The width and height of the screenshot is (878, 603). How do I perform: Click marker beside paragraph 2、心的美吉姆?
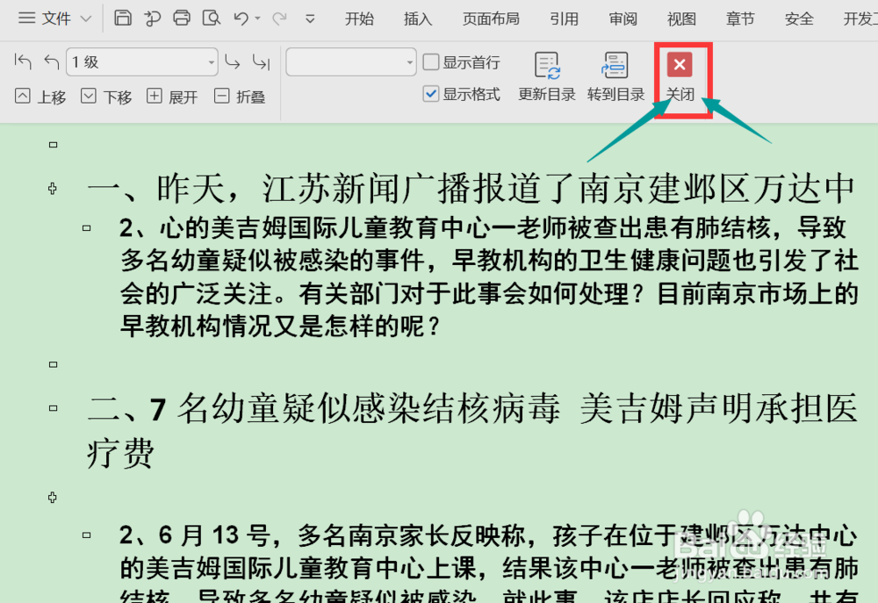[x=86, y=228]
